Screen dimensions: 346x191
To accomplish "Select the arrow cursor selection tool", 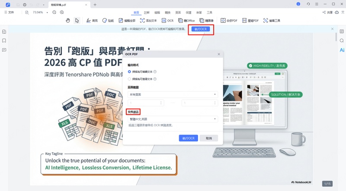I will [x=77, y=20].
